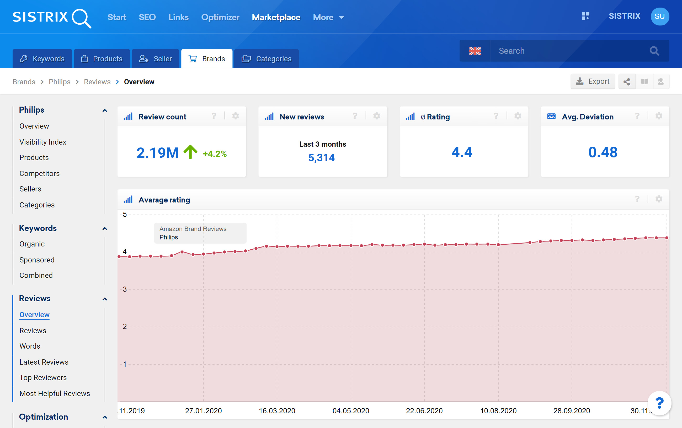Open the Marketplace menu item
The height and width of the screenshot is (428, 682).
pyautogui.click(x=276, y=18)
